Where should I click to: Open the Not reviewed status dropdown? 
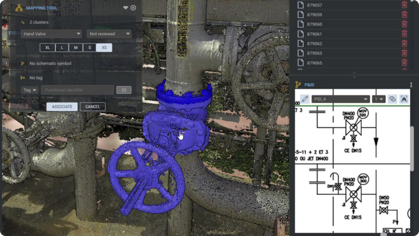(109, 34)
